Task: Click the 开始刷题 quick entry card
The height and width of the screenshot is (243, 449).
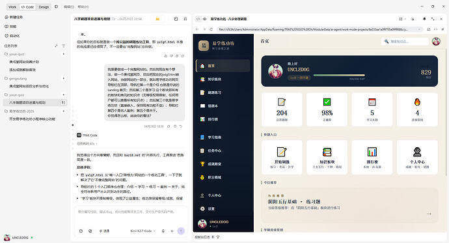Action: point(282,157)
